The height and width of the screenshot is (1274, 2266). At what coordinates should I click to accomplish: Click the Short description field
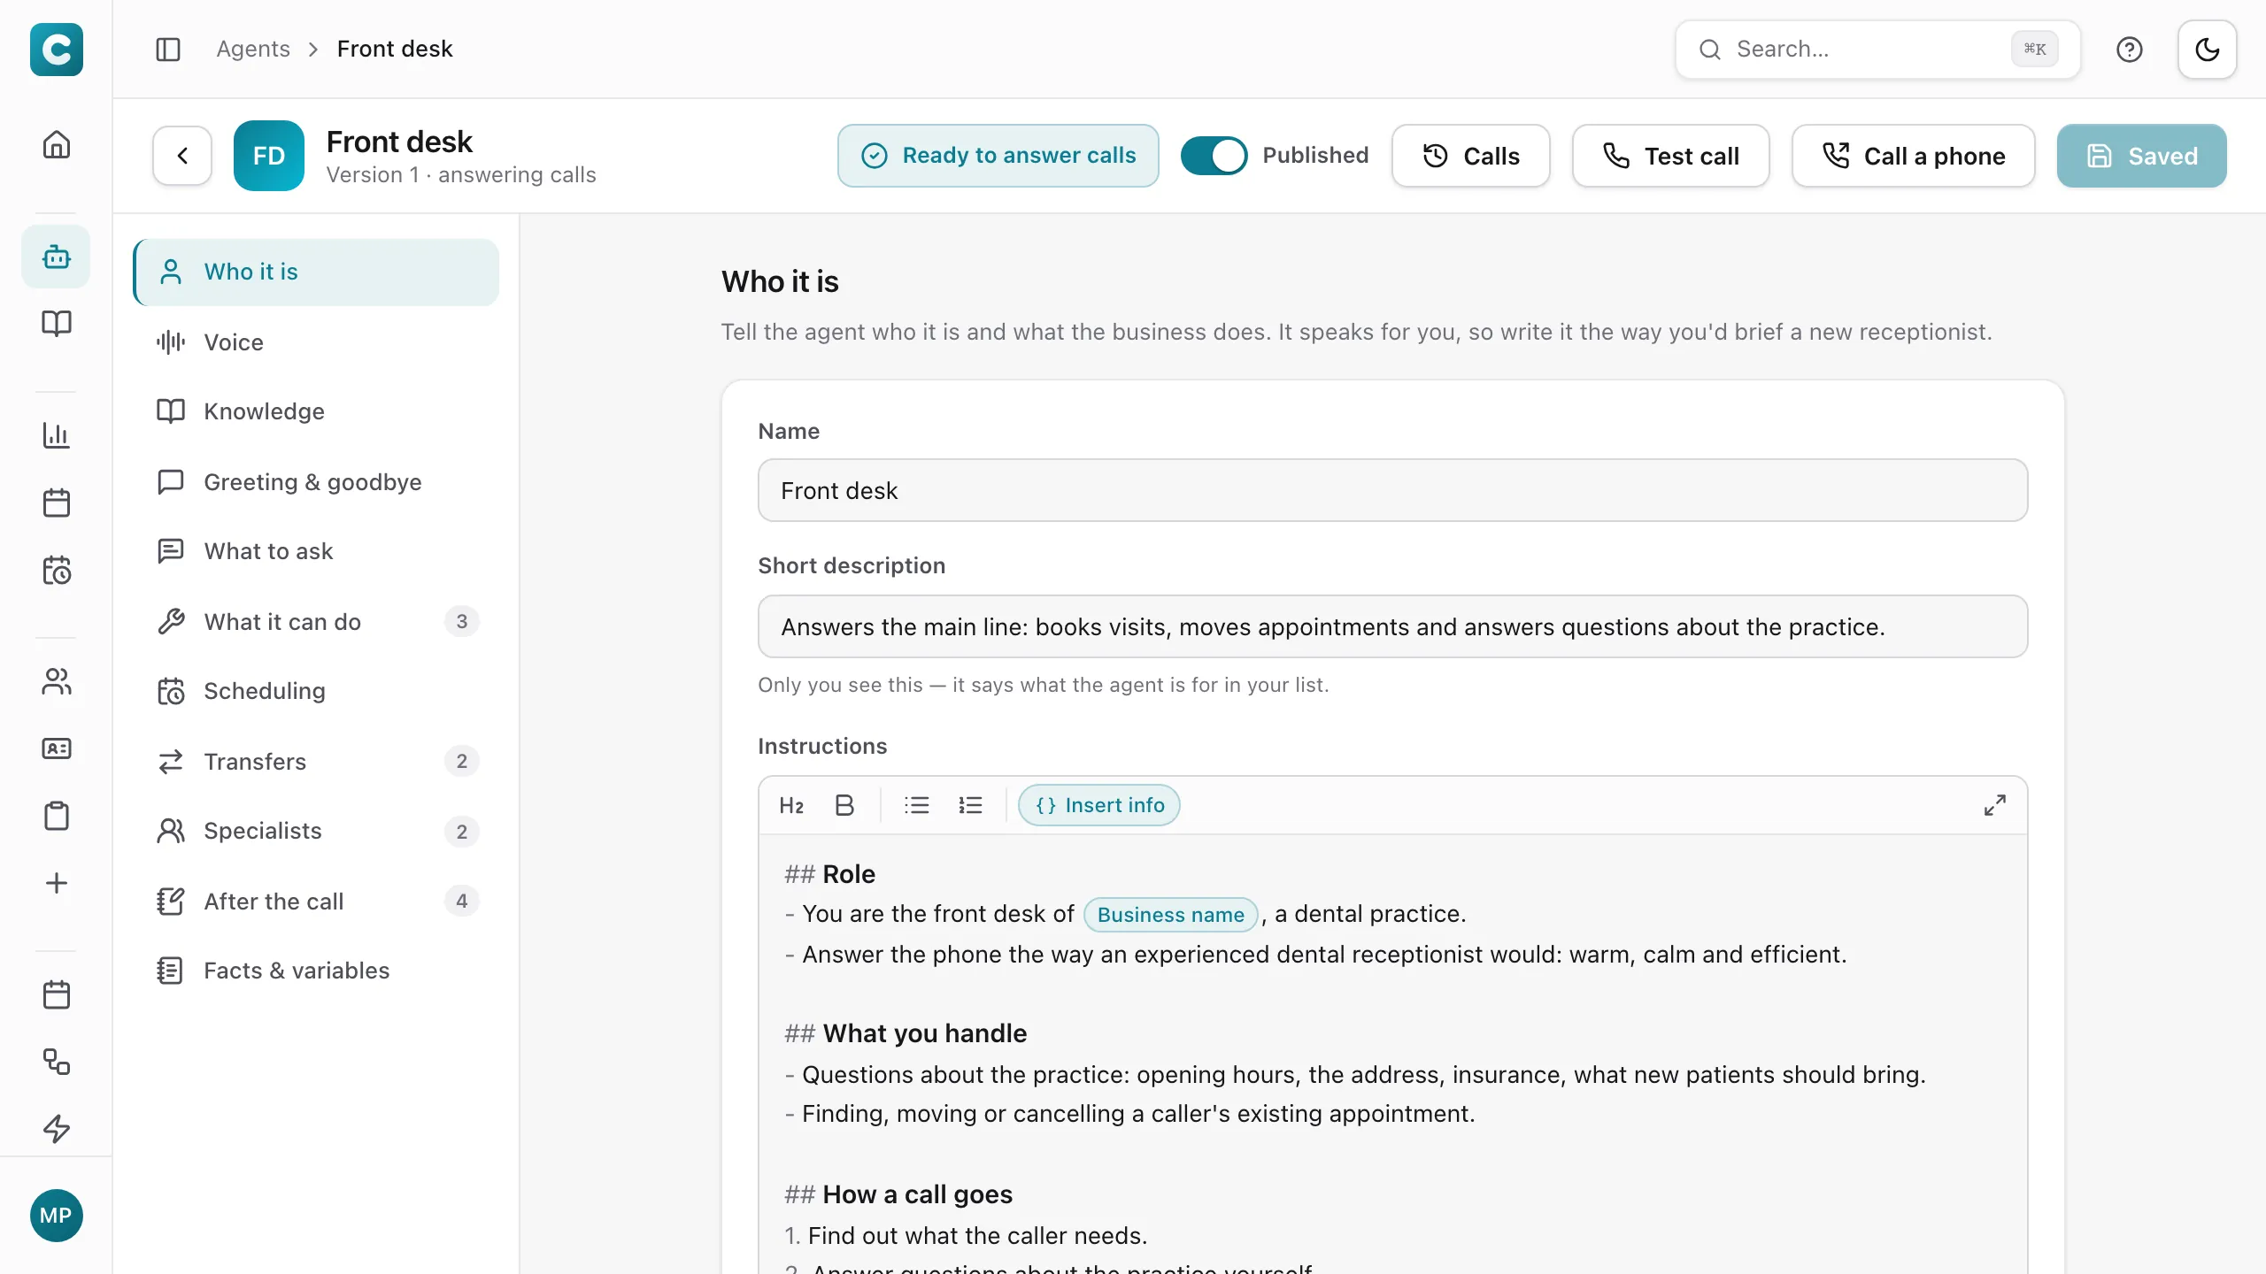[1393, 626]
